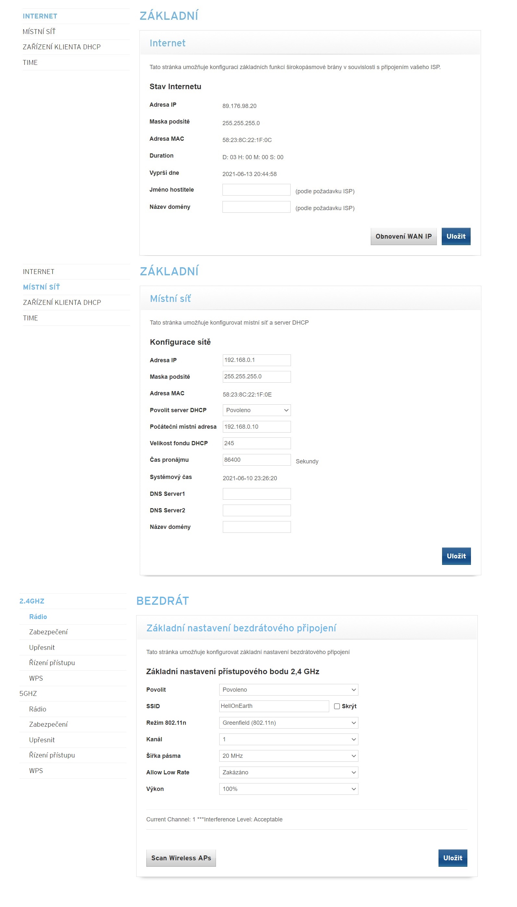Screen dimensions: 517x907
Task: Click the Obnovení WAN IP button
Action: pos(403,236)
